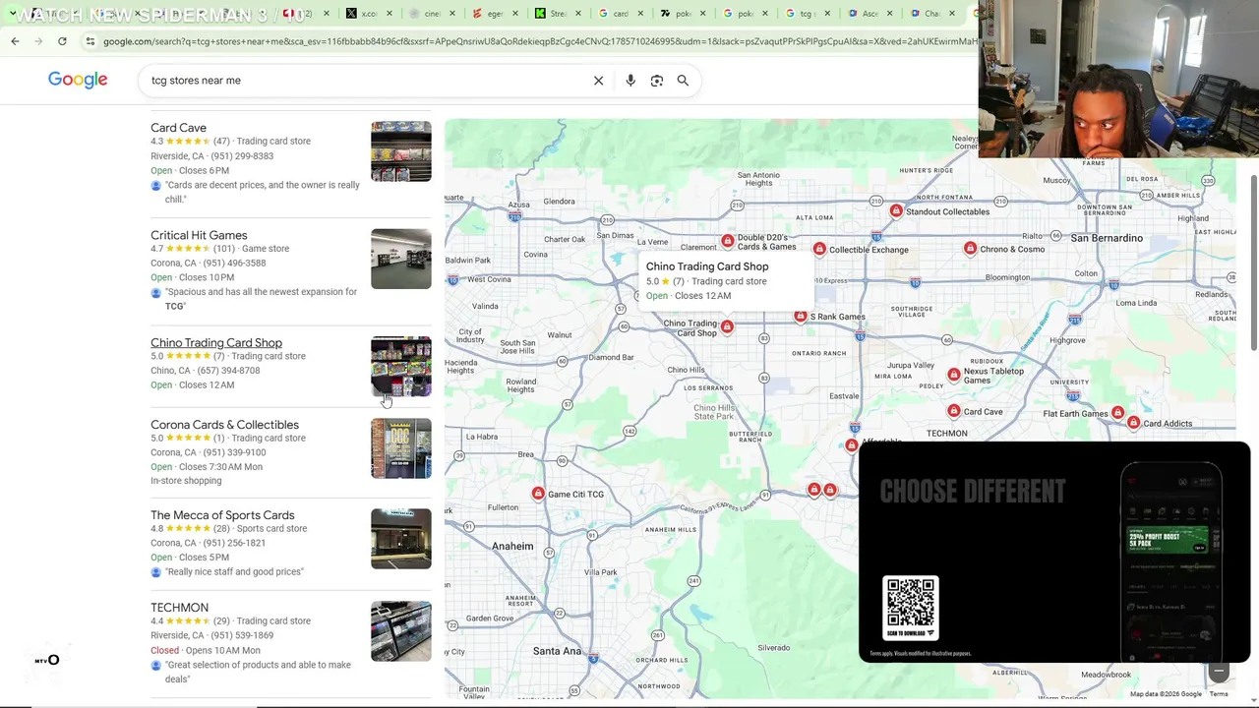This screenshot has width=1259, height=708.
Task: Select the Chrono & Cosmo map pin
Action: (970, 249)
